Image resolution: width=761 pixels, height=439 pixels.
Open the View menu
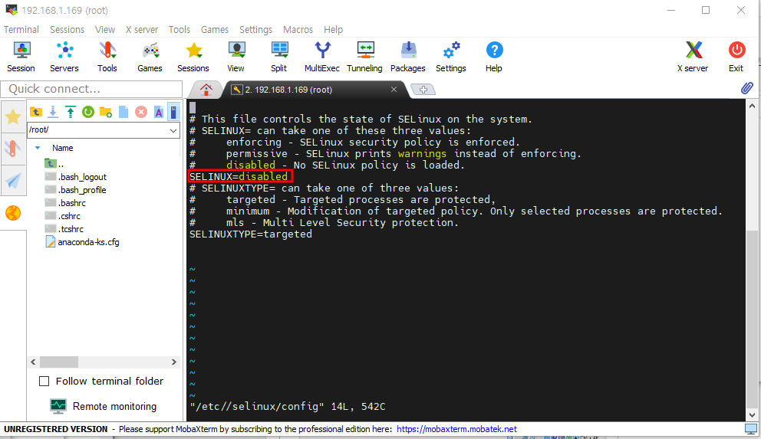point(105,30)
